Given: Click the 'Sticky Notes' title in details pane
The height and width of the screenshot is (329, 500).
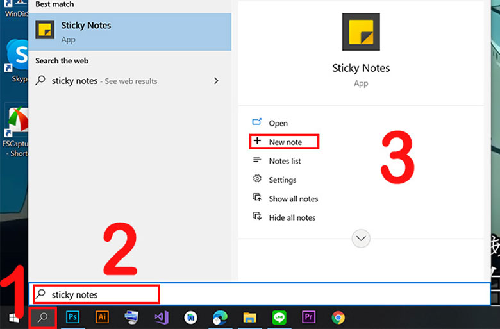Looking at the screenshot, I should coord(361,68).
